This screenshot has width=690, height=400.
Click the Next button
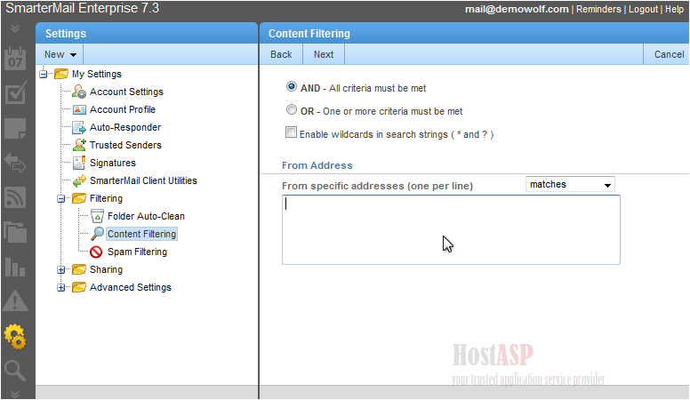pos(324,54)
